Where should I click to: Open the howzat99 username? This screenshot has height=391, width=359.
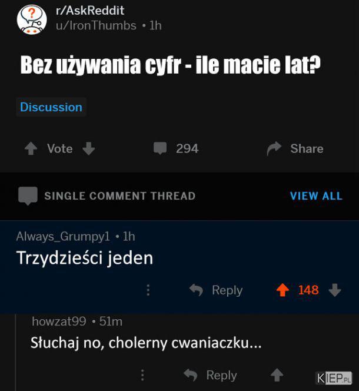59,321
